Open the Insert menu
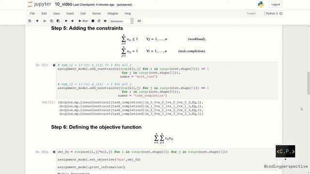This screenshot has height=174, width=310. click(x=70, y=14)
